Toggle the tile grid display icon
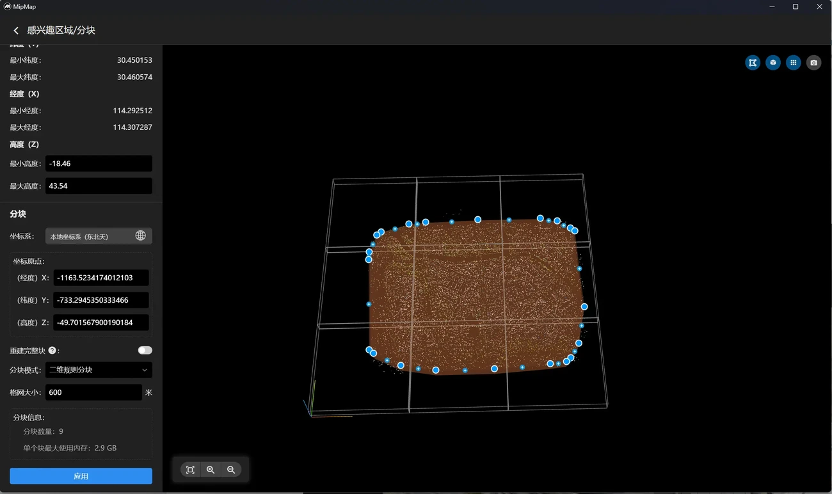This screenshot has width=832, height=494. 793,63
